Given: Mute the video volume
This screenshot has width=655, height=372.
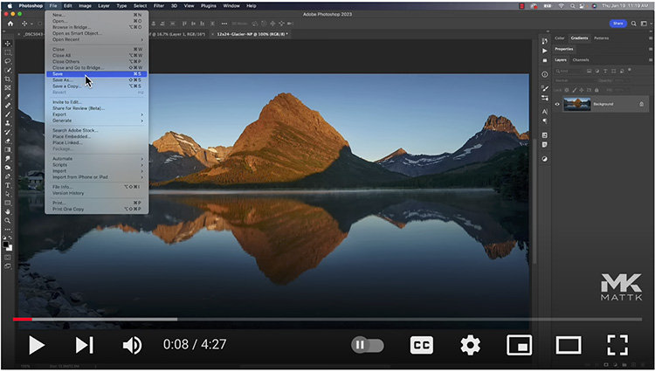Looking at the screenshot, I should 132,345.
